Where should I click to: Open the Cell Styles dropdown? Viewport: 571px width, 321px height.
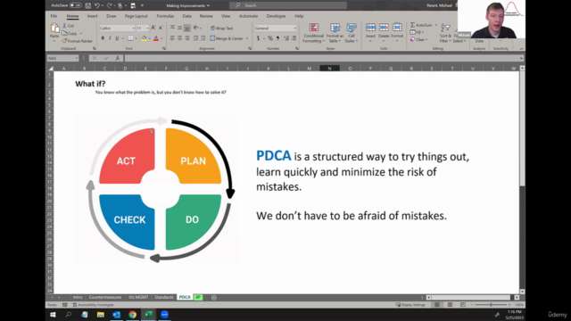tap(352, 33)
